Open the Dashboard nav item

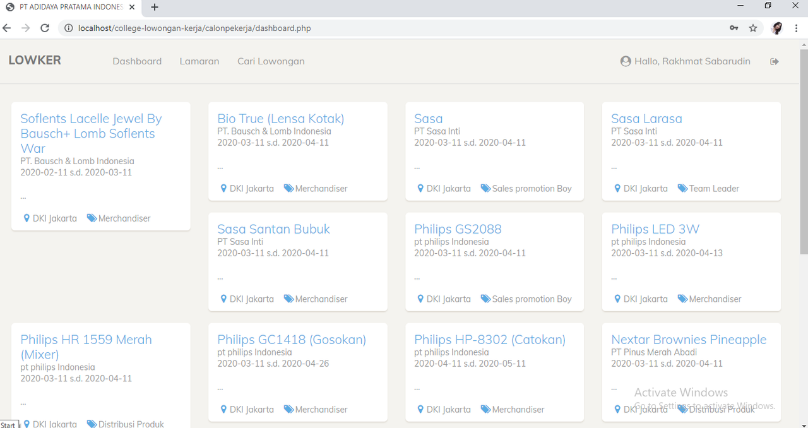pyautogui.click(x=137, y=61)
